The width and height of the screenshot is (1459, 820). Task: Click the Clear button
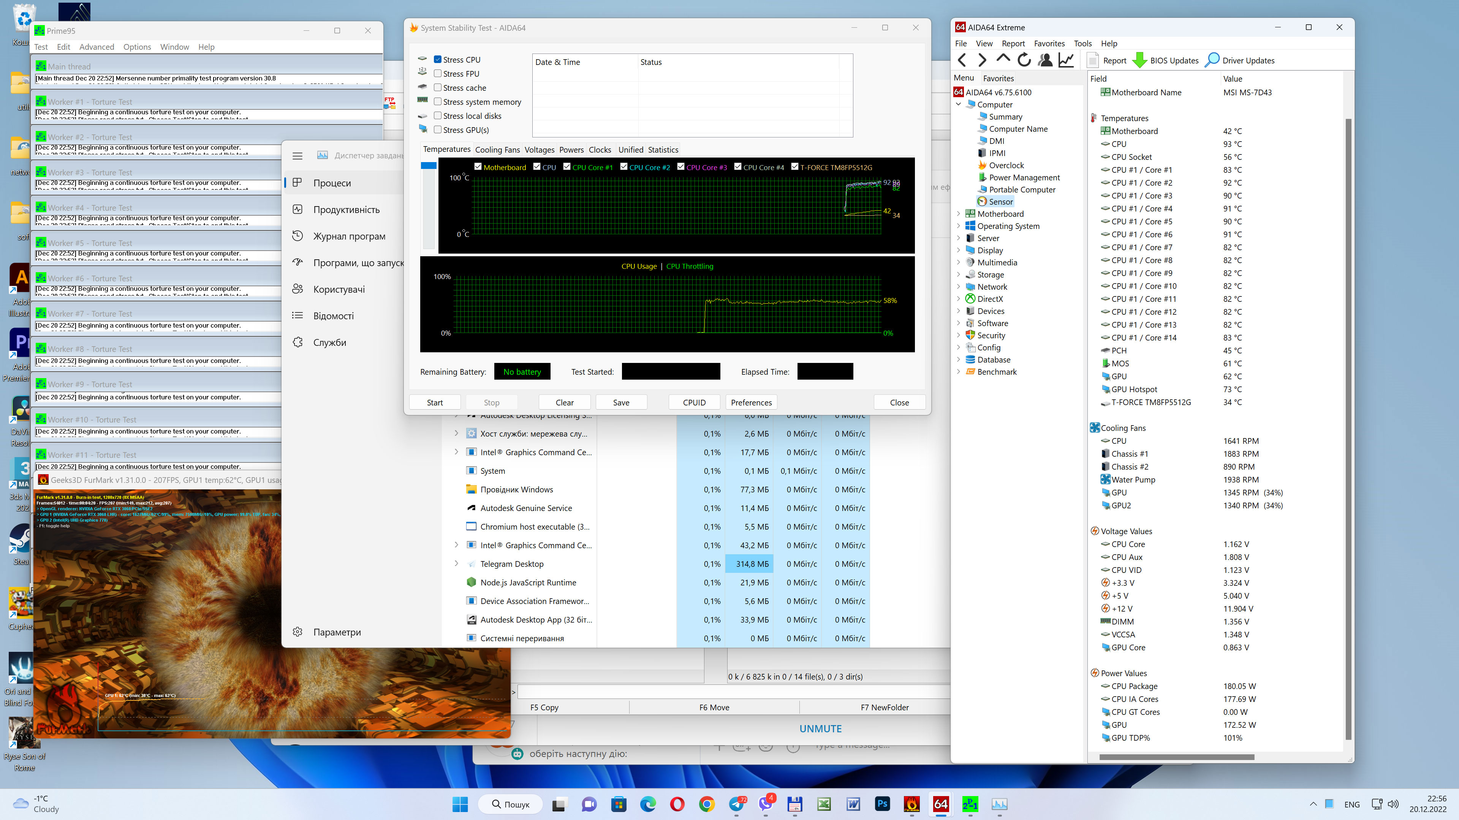[565, 402]
